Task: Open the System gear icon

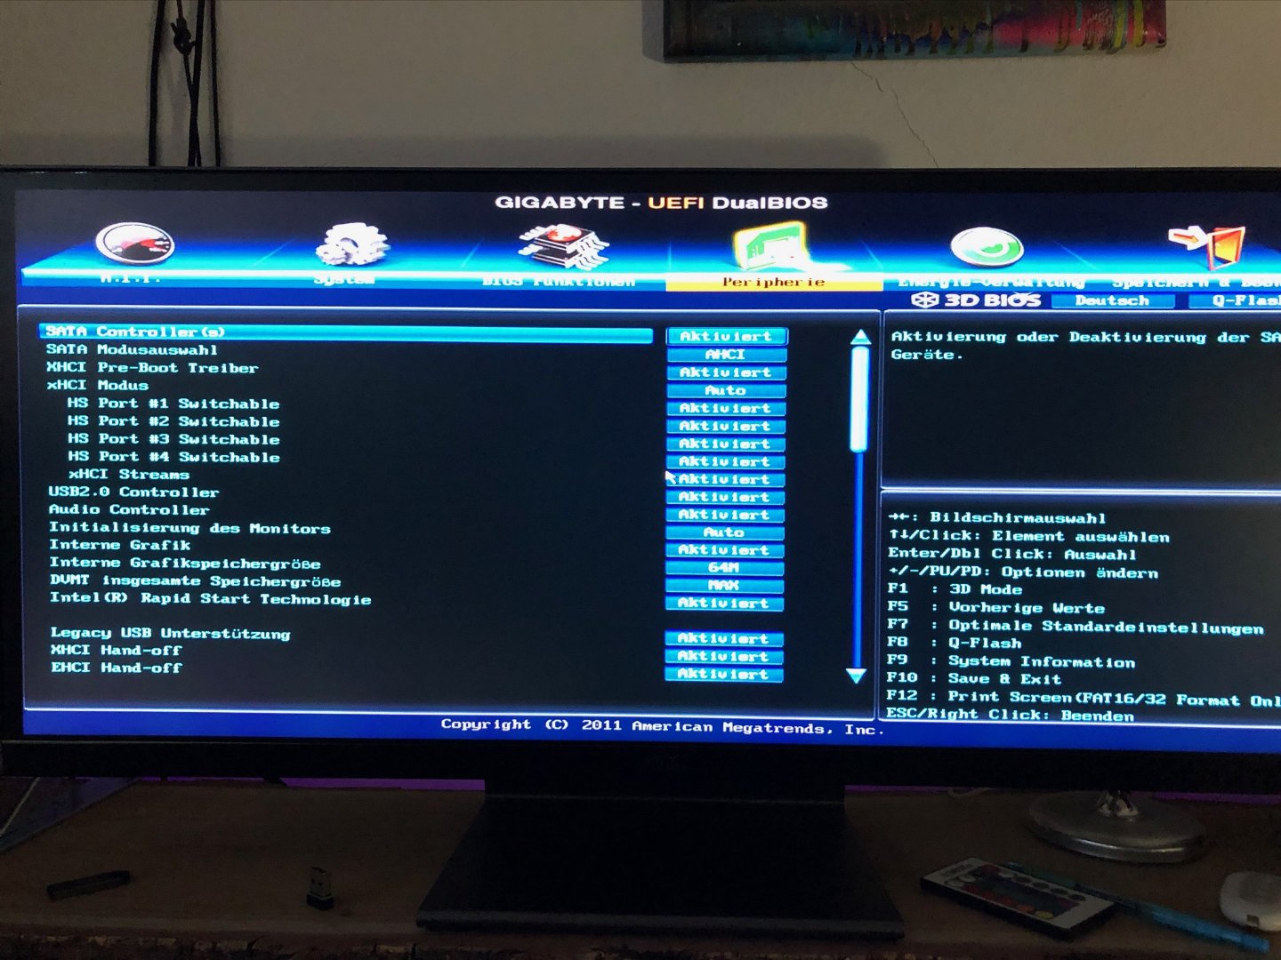Action: 352,244
